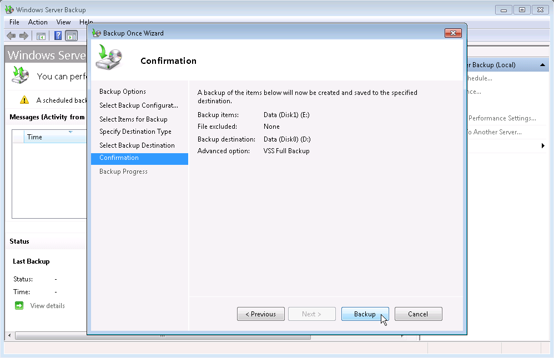Open the View details link under Last Backup
This screenshot has width=554, height=358.
coord(48,305)
